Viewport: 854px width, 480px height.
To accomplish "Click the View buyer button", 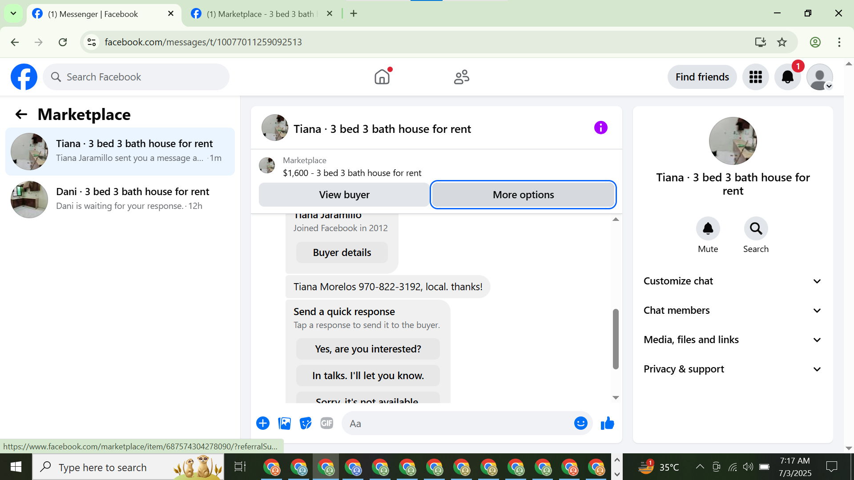I will click(344, 195).
